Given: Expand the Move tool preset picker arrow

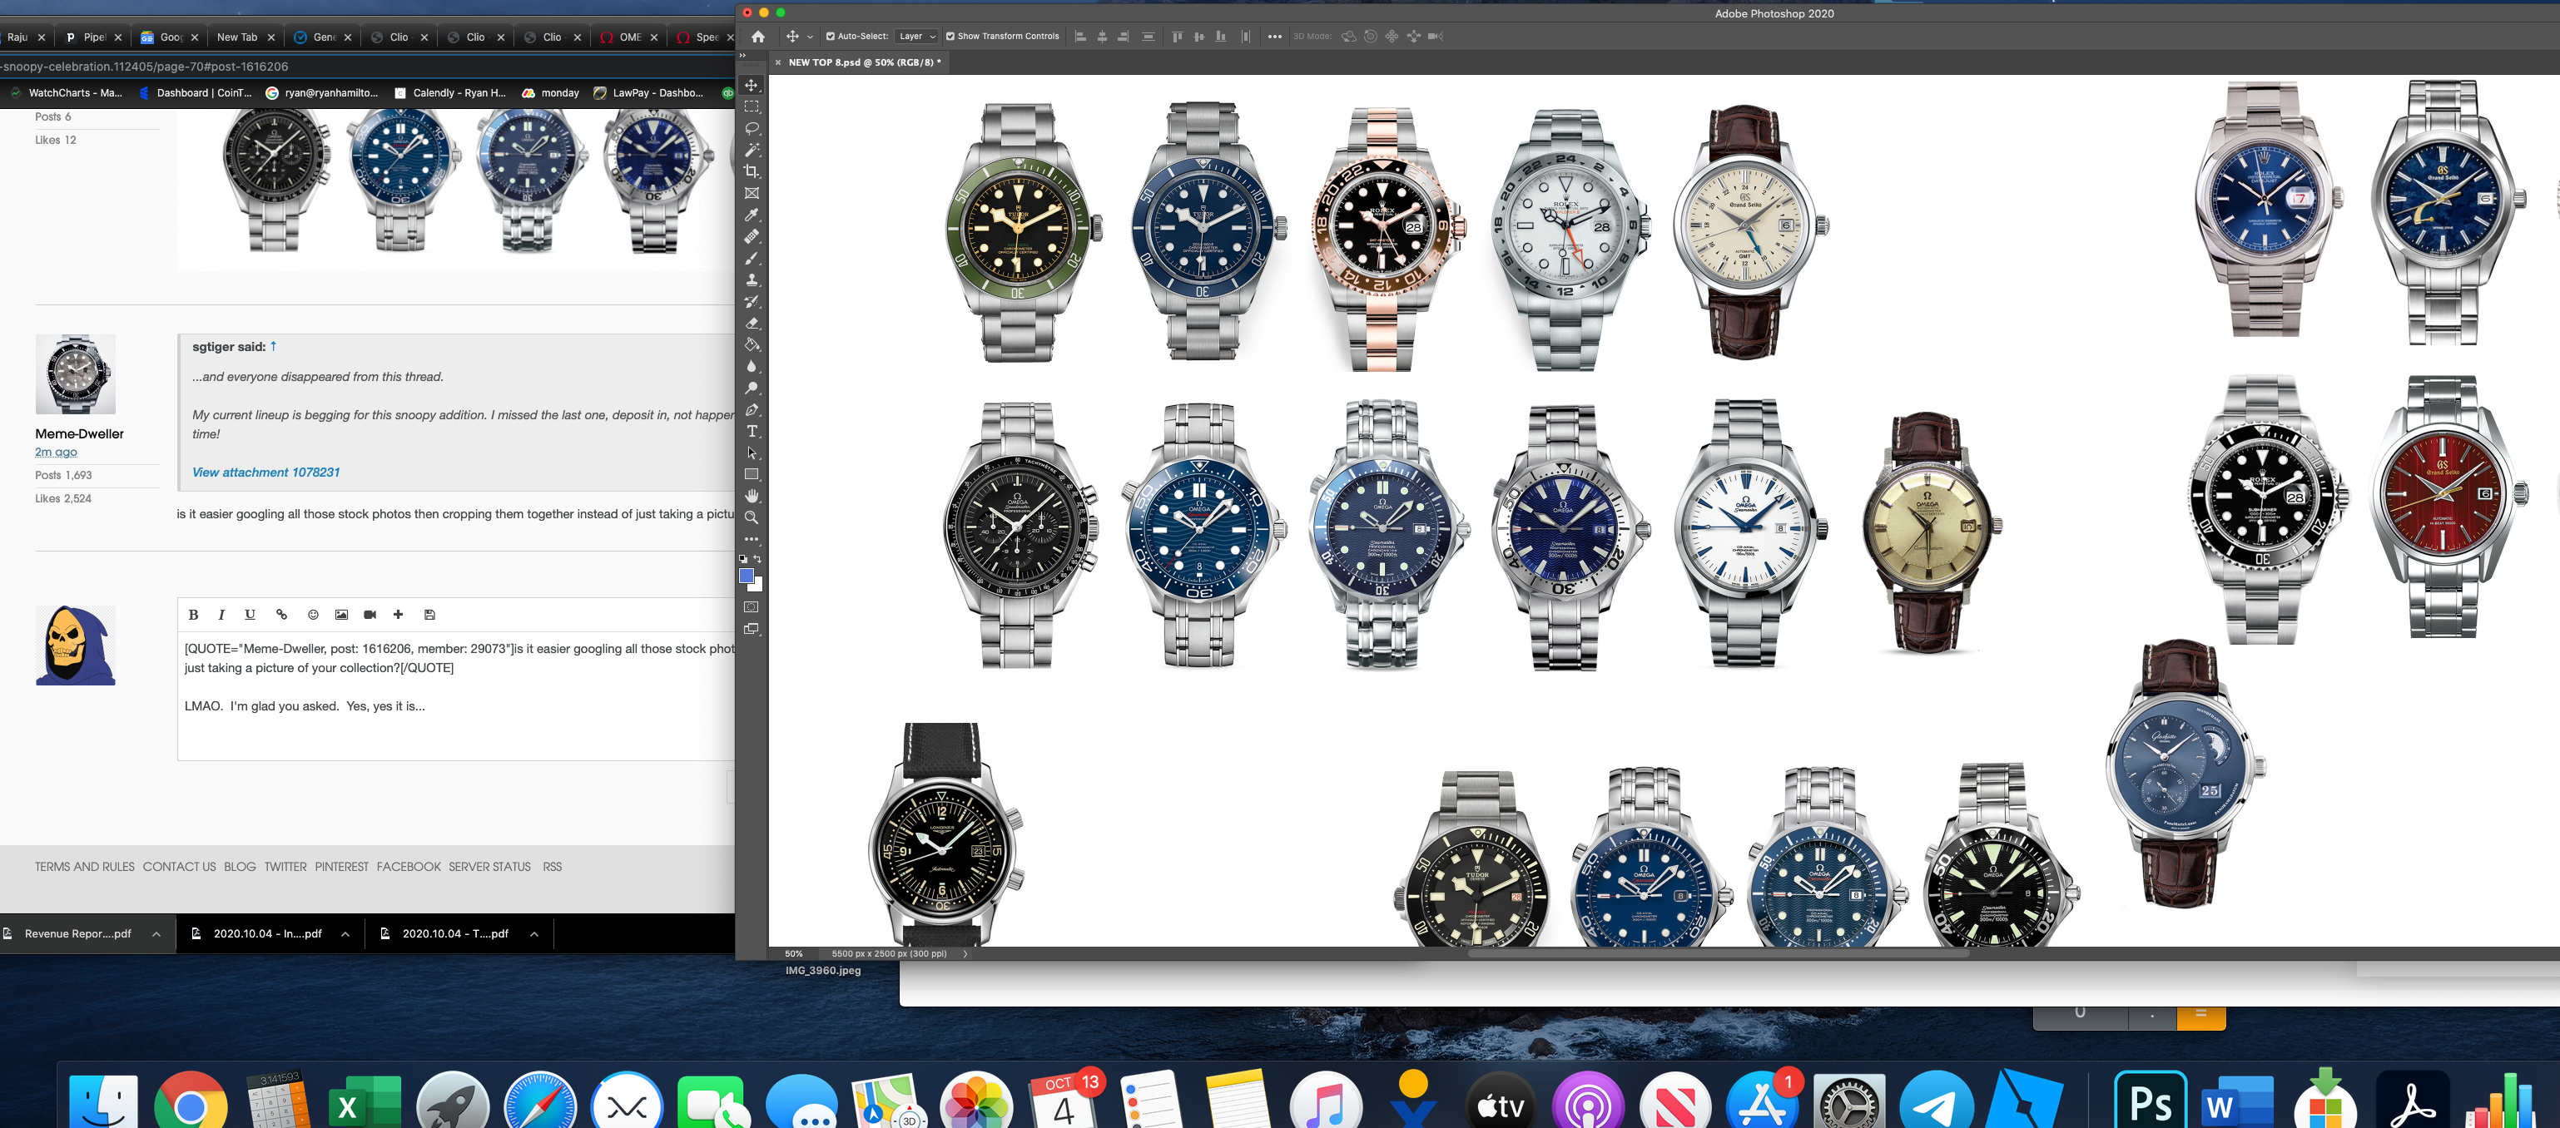Looking at the screenshot, I should click(810, 37).
